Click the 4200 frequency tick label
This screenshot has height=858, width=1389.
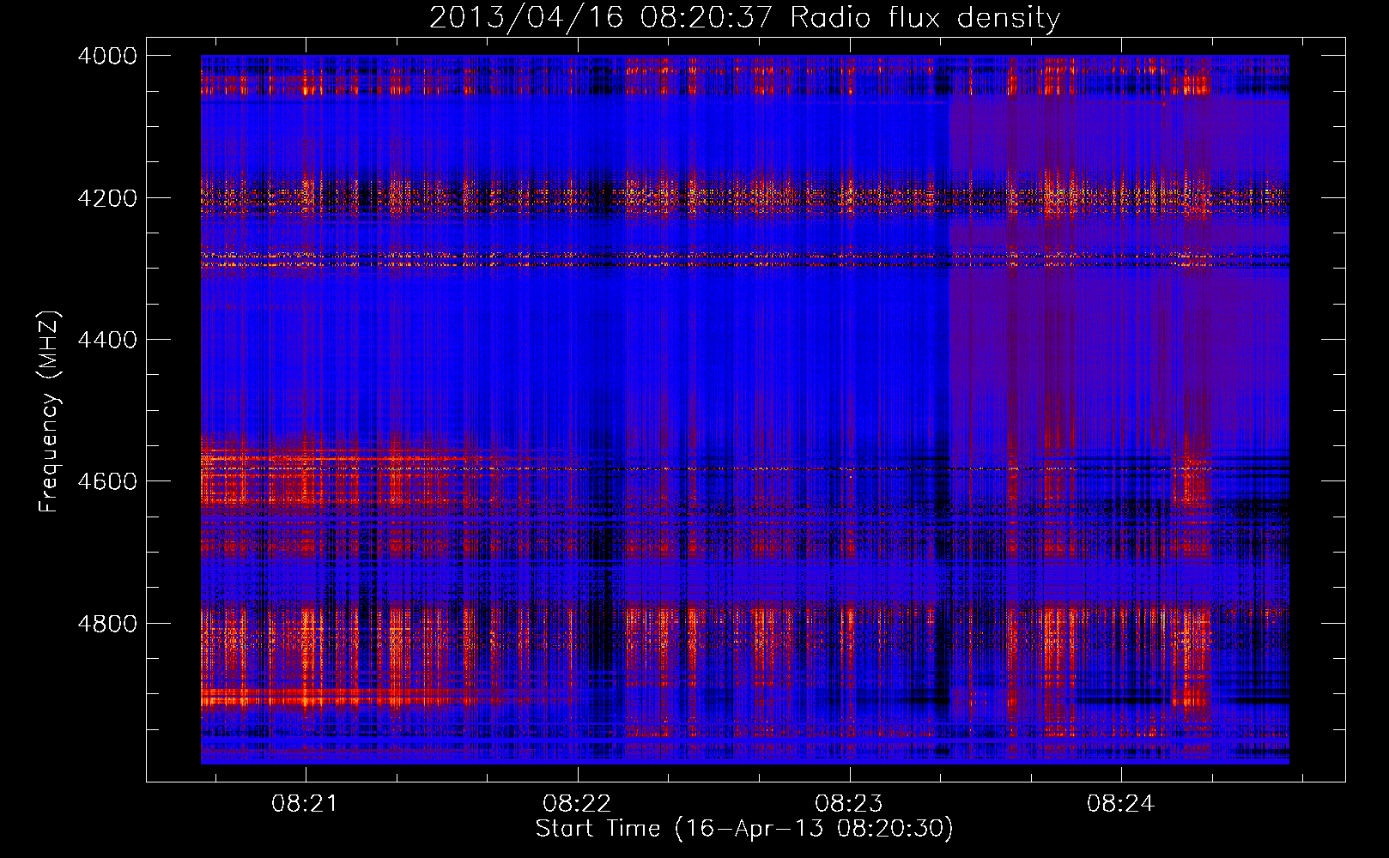(x=107, y=198)
